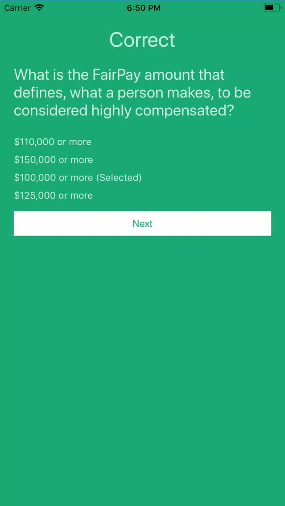Tap the 6:50 PM clock
Viewport: 285px width, 506px height.
[142, 8]
